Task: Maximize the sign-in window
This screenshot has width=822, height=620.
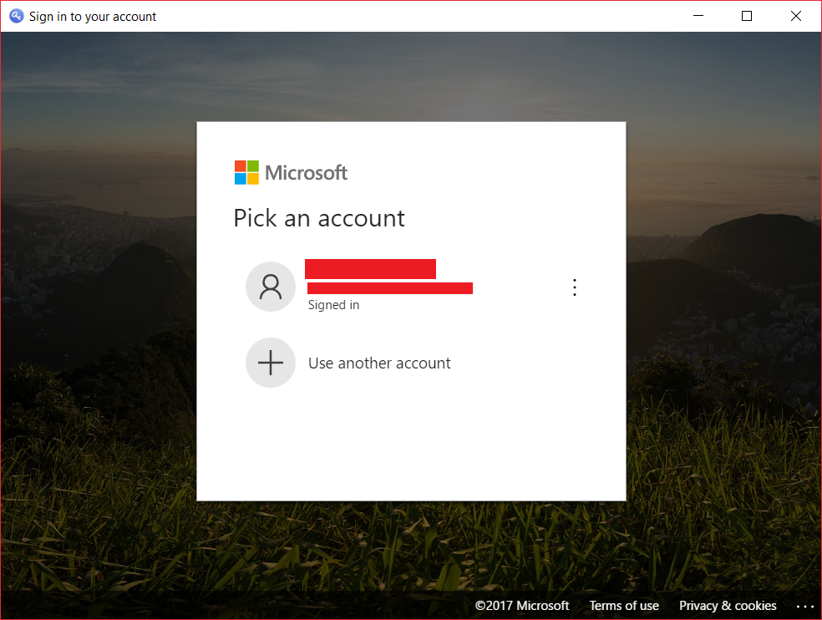Action: coord(747,16)
